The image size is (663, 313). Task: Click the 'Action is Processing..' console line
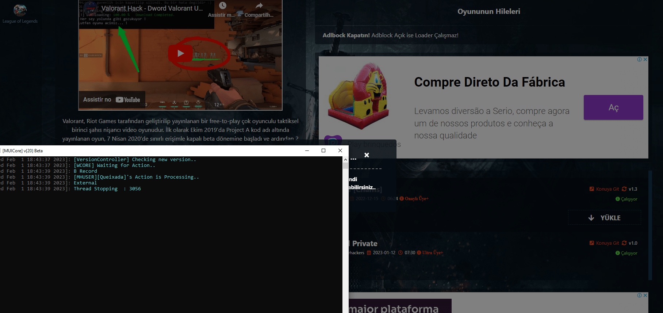click(137, 177)
